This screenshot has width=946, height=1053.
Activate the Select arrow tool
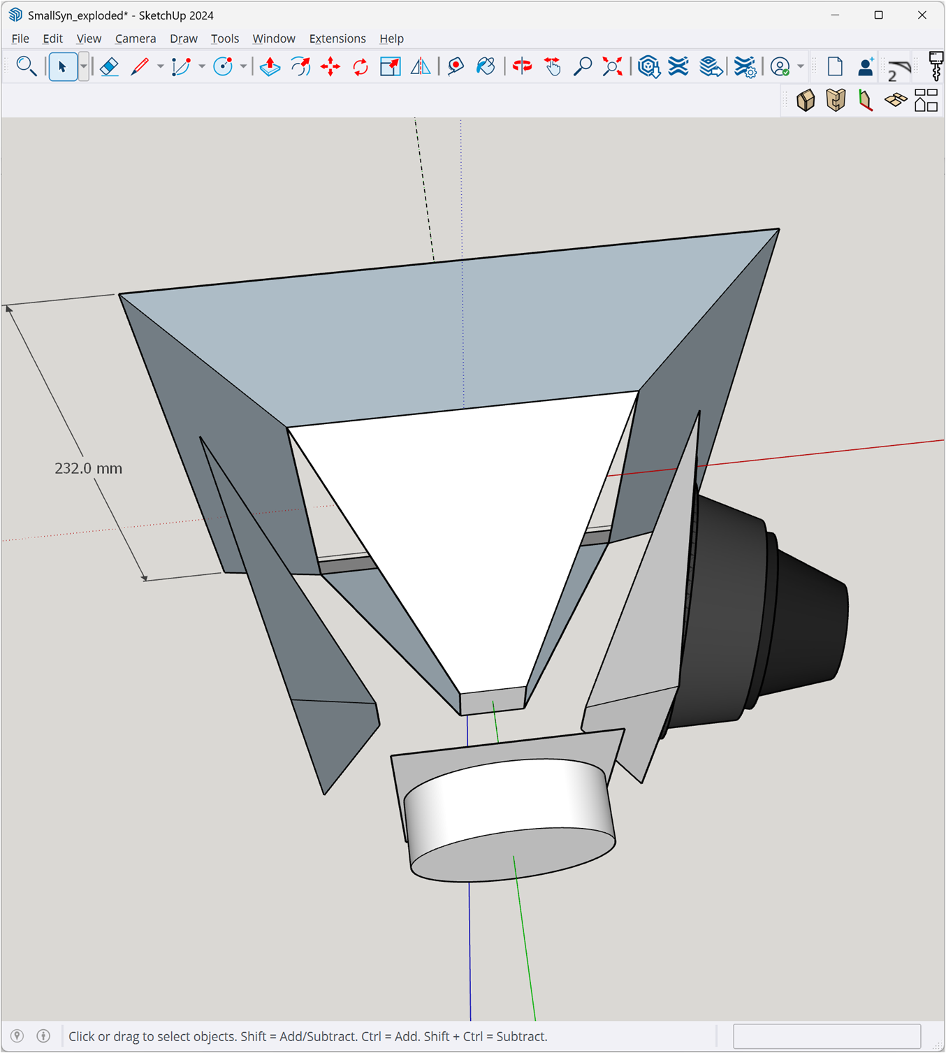click(x=62, y=67)
